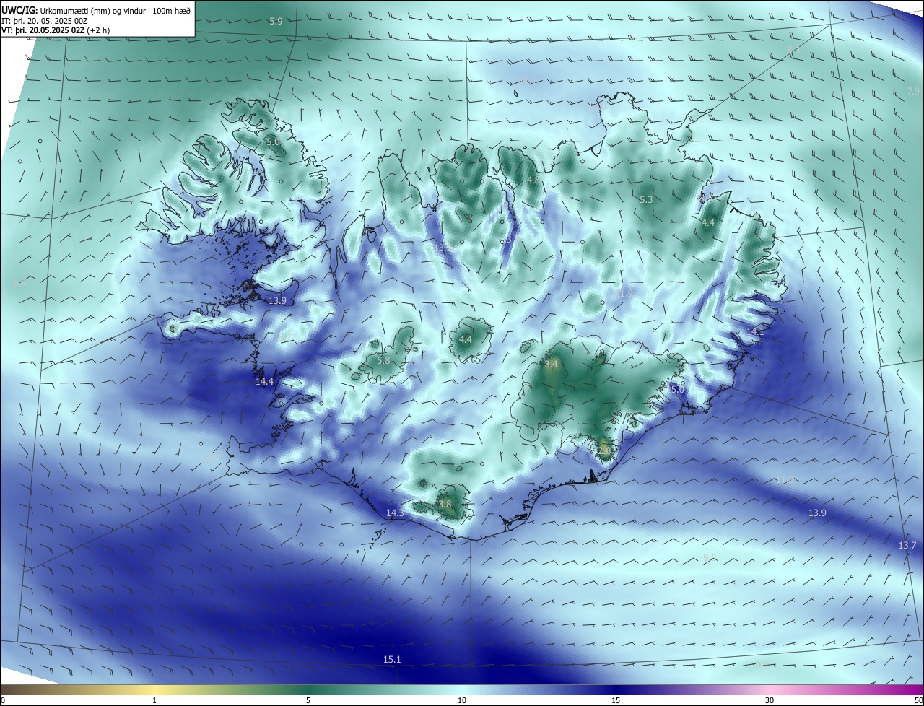This screenshot has height=706, width=924.
Task: Click the 14.1 value off the east coast
Action: (x=755, y=331)
